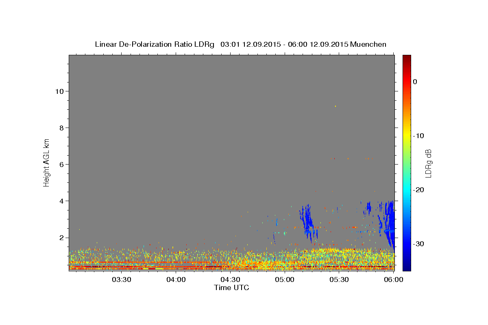The image size is (488, 325).
Task: Click the 'Time UTC' axis title
Action: (x=231, y=288)
